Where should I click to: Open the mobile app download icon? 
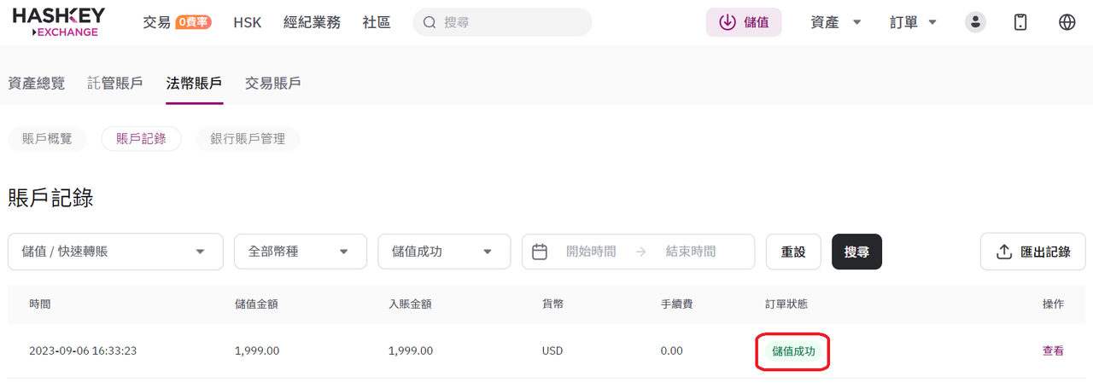pos(1020,22)
